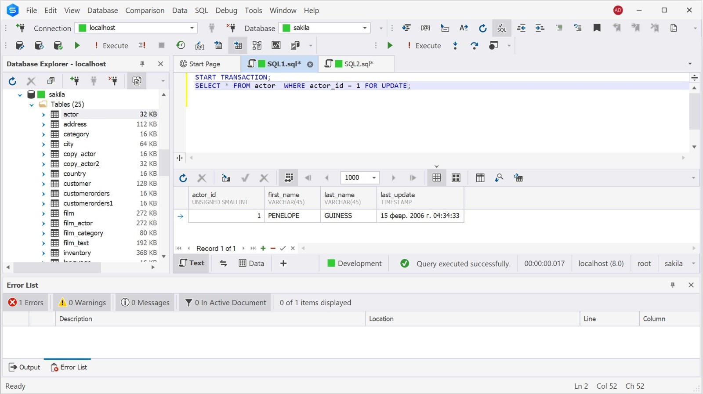Refresh the data grid results

click(183, 178)
